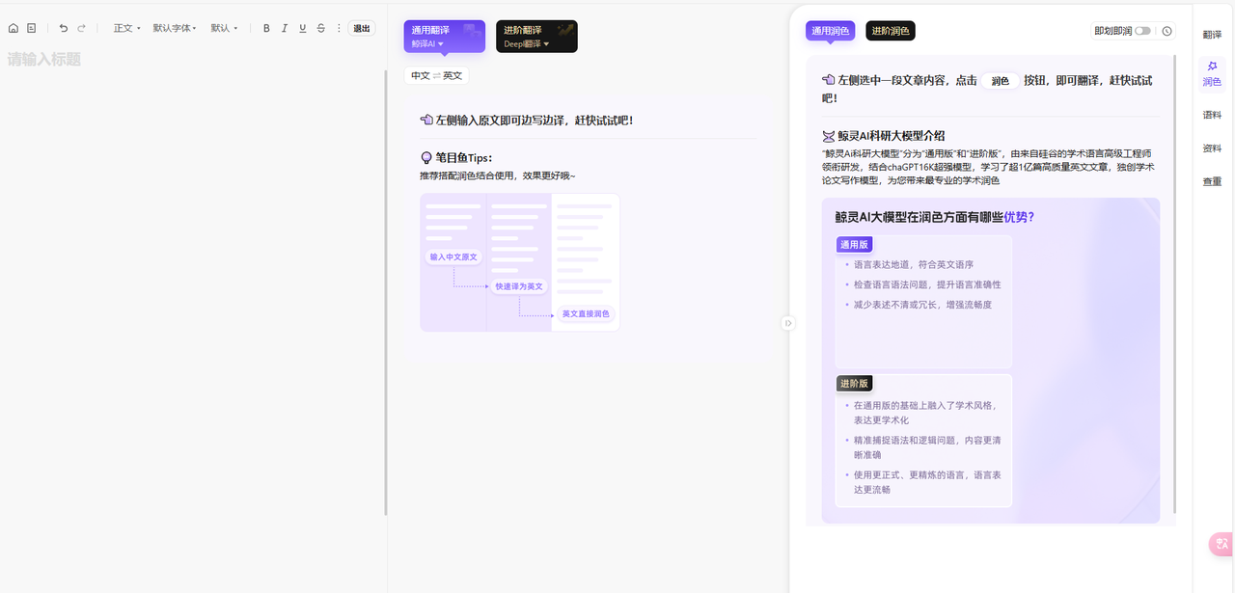Open the 语料 sidebar tab
Image resolution: width=1235 pixels, height=593 pixels.
click(x=1212, y=115)
